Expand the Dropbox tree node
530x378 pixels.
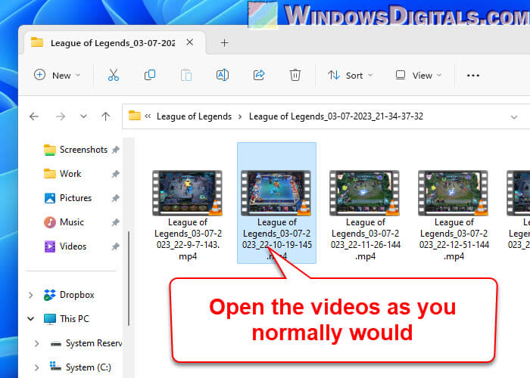[31, 295]
